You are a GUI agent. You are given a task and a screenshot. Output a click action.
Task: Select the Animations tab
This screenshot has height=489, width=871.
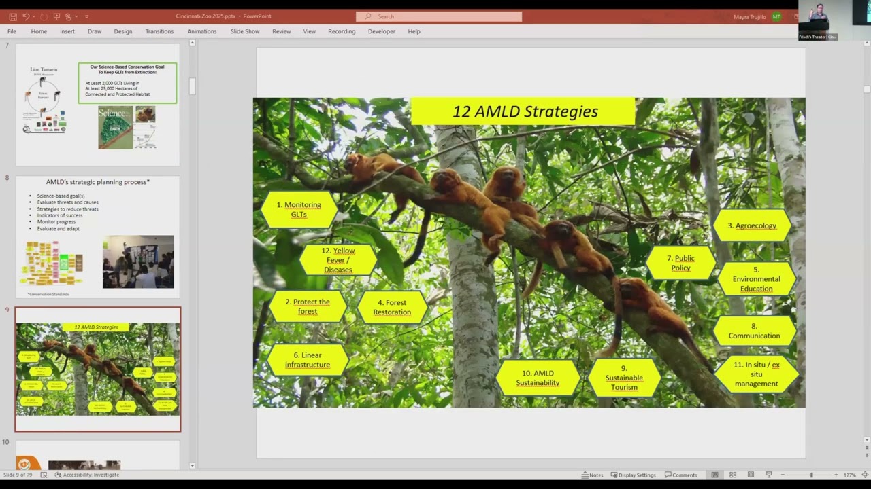[x=202, y=31]
